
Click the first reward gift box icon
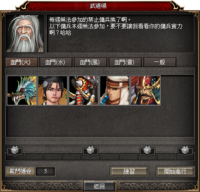(15, 150)
